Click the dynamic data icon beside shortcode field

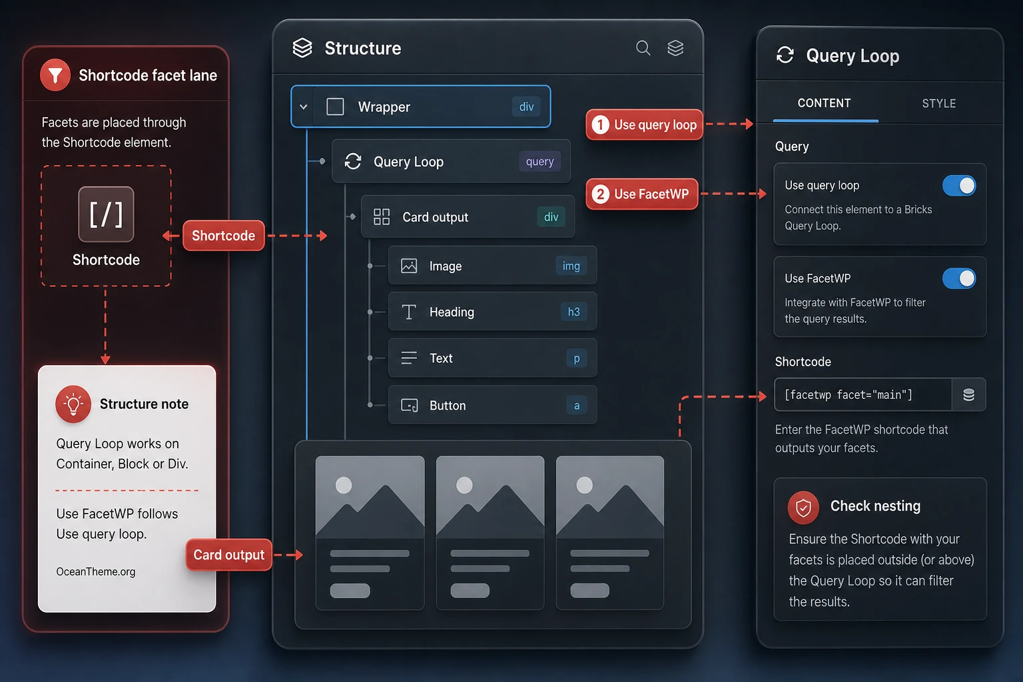click(x=968, y=395)
